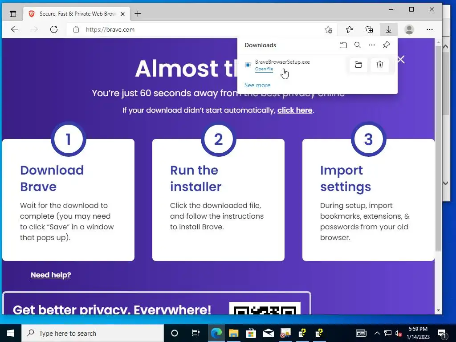Show hidden tray icons chevron
Screen dimensions: 456x342
click(377, 333)
